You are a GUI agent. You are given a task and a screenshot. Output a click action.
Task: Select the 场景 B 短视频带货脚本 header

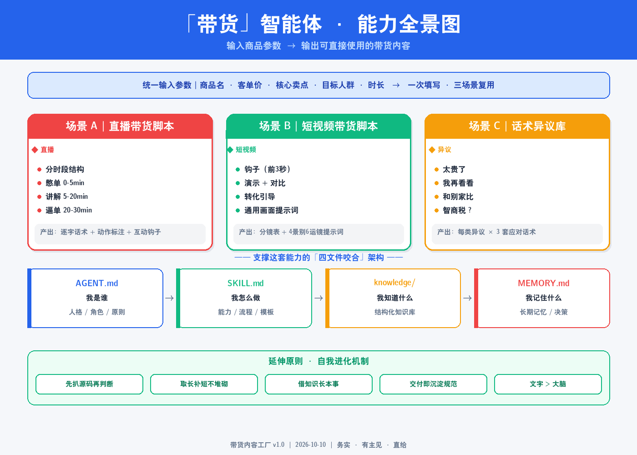pos(318,126)
